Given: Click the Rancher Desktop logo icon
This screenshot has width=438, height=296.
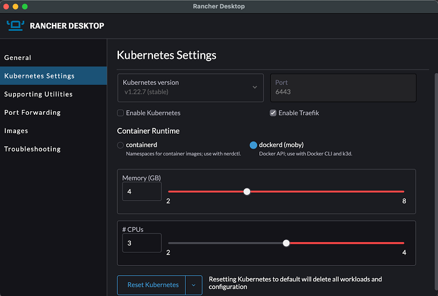Looking at the screenshot, I should [15, 26].
